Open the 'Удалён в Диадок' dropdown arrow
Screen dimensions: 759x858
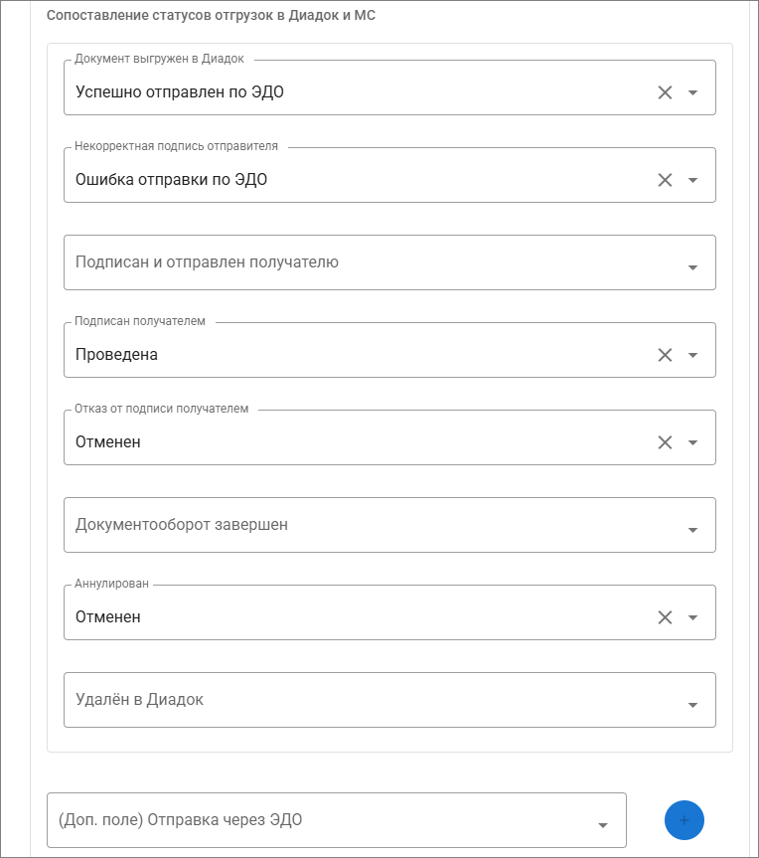coord(693,706)
